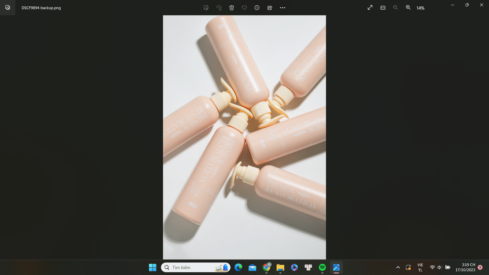
Task: Open the volume control in system tray
Action: click(x=440, y=267)
